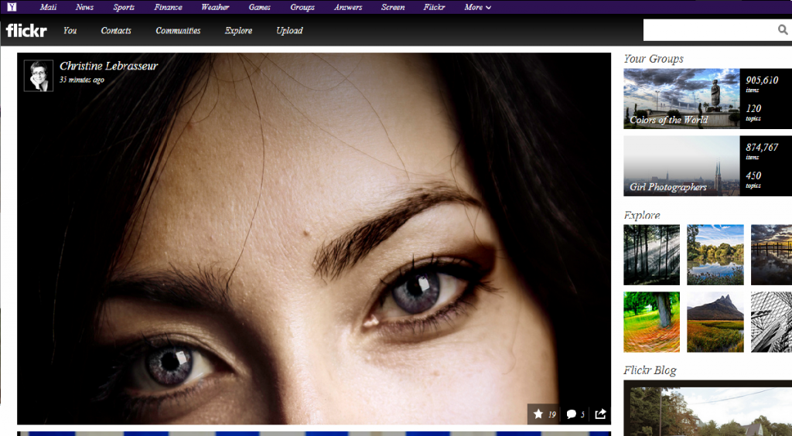
Task: Click the Flickr logo
Action: click(26, 31)
